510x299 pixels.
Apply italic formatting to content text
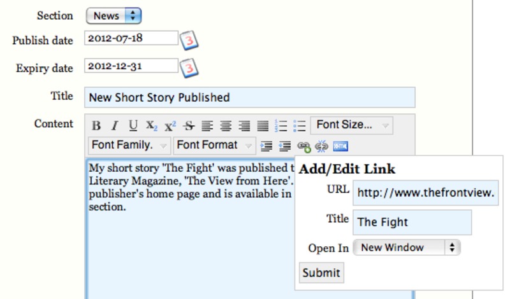click(x=115, y=125)
